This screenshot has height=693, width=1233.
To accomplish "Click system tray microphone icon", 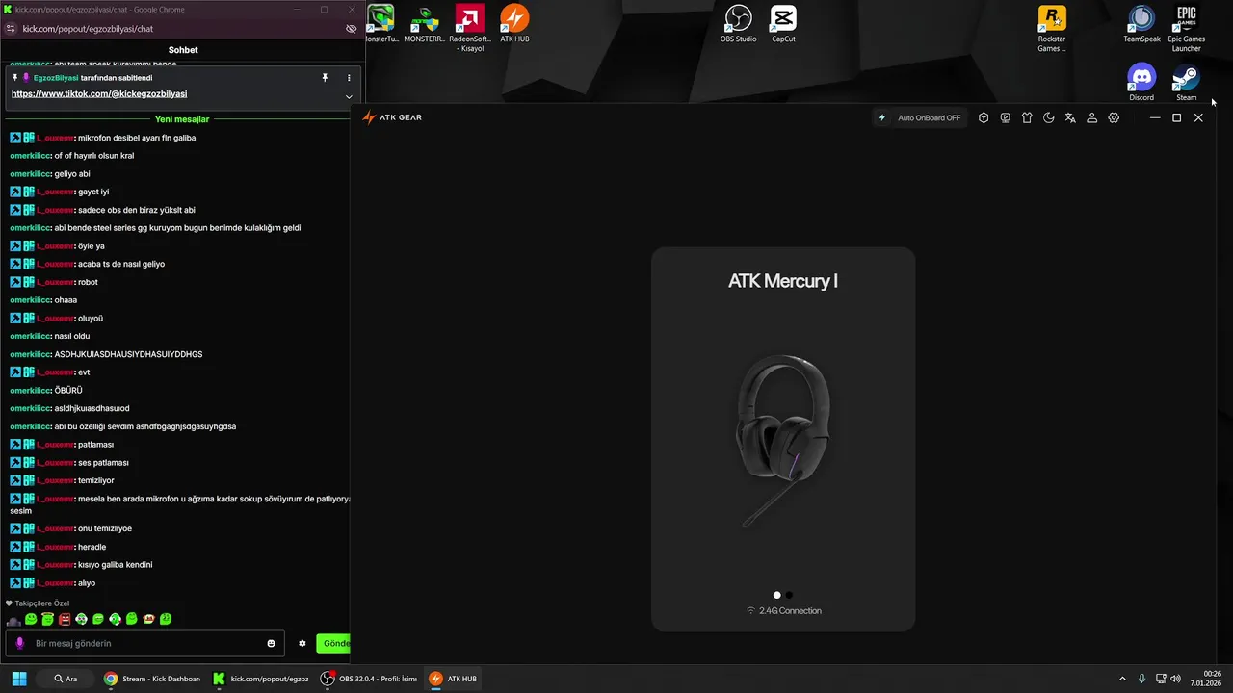I will click(1141, 679).
